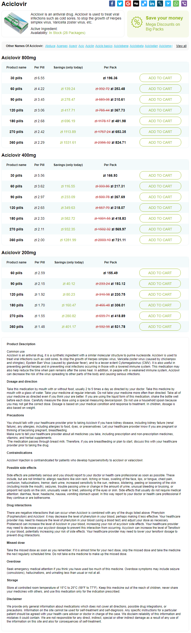This screenshot has width=191, height=633.
Task: Click the percent discount badge icon
Action: (137, 22)
